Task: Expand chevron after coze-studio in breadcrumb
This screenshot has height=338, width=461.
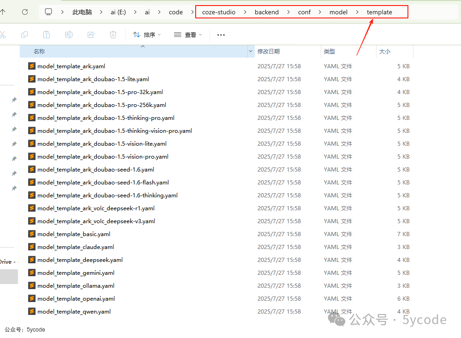Action: coord(245,12)
